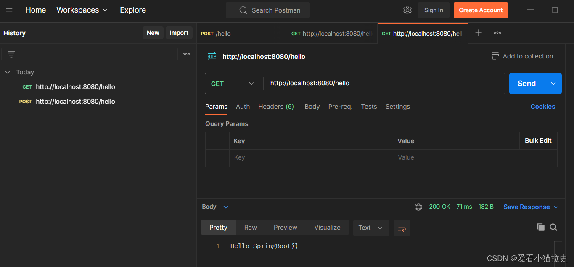Click Create Account
Viewport: 574px width, 267px height.
(x=480, y=10)
